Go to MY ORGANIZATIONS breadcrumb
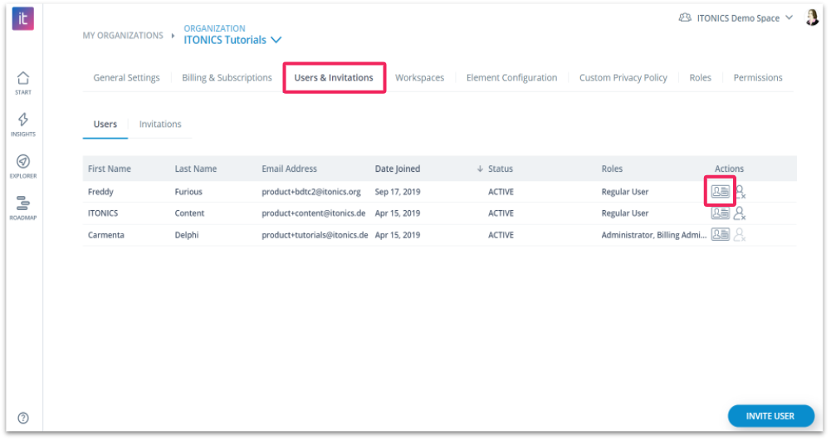This screenshot has width=831, height=441. coord(123,36)
